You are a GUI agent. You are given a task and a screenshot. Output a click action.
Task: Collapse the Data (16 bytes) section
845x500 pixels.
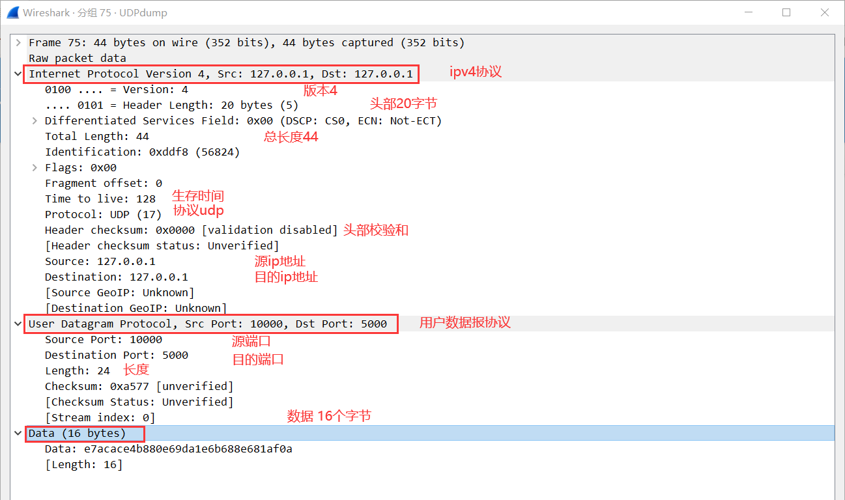coord(18,433)
